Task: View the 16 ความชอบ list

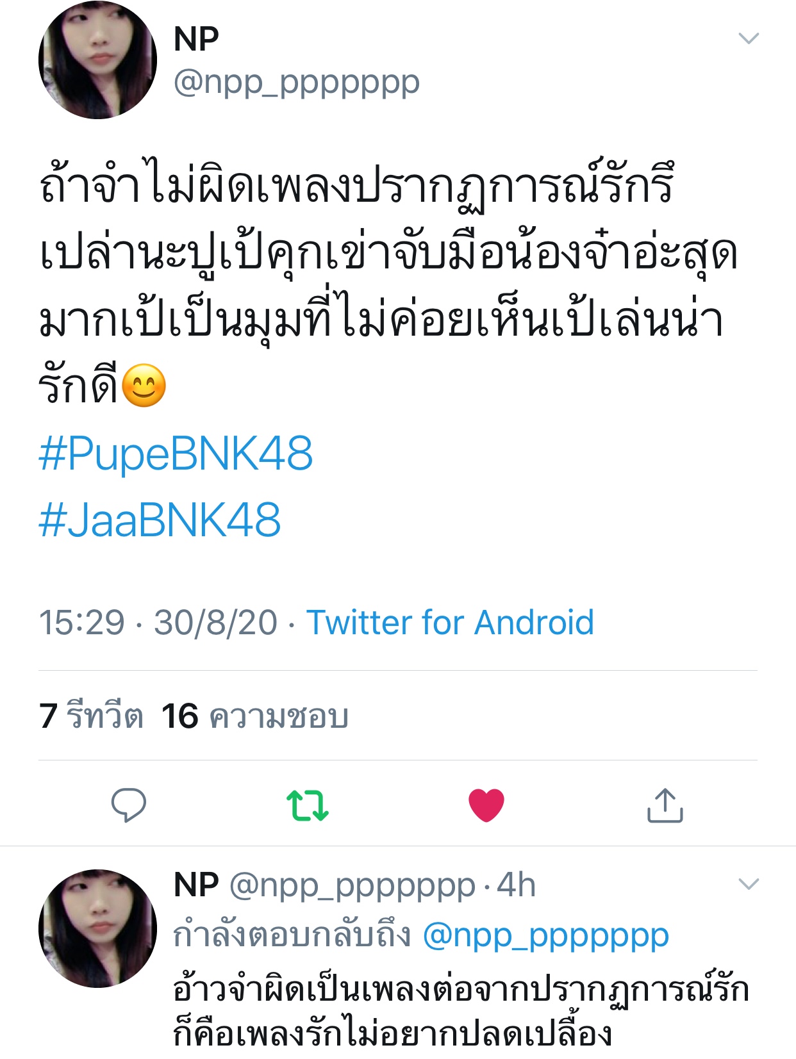Action: click(254, 716)
